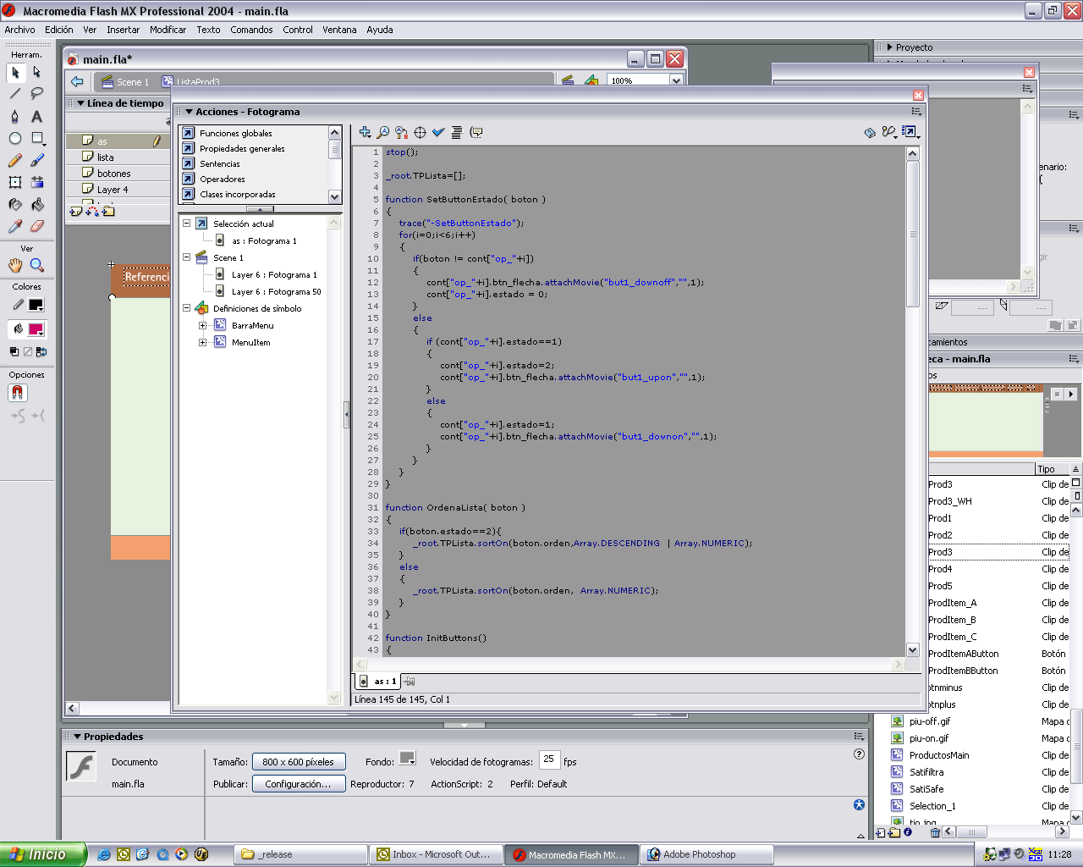Open the View Options dropdown in Actions toolbar

pos(910,132)
